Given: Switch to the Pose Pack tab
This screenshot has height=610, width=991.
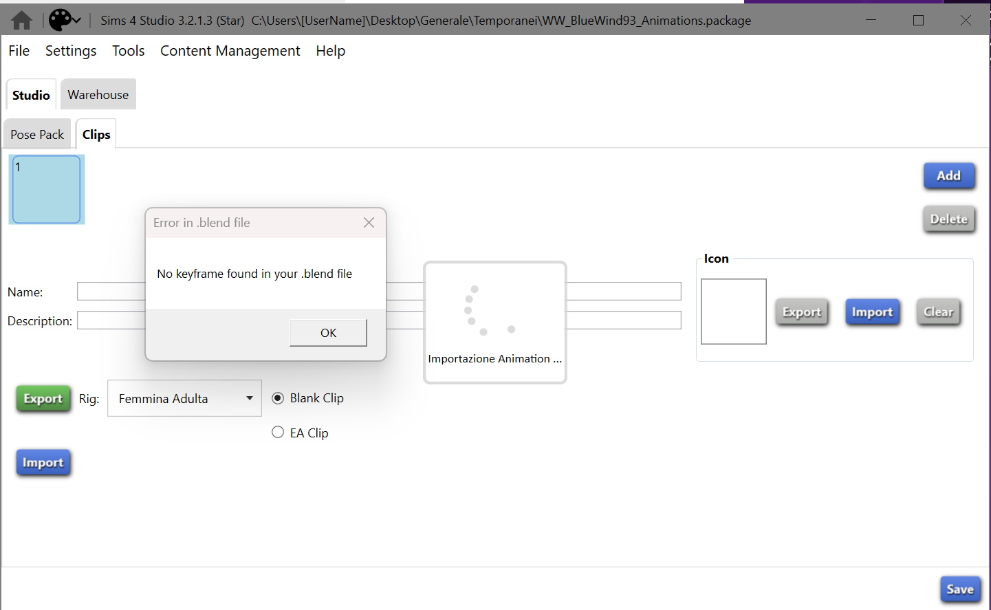Looking at the screenshot, I should 37,135.
